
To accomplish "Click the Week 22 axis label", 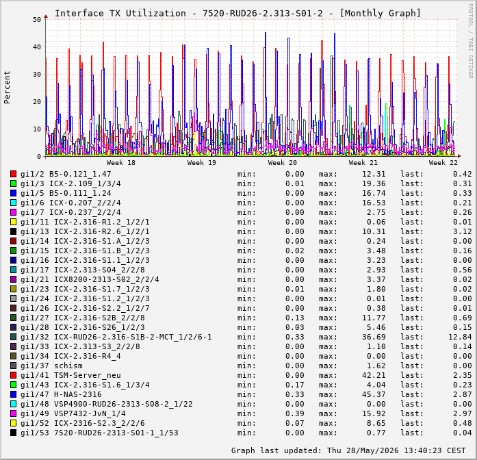I will click(x=443, y=163).
